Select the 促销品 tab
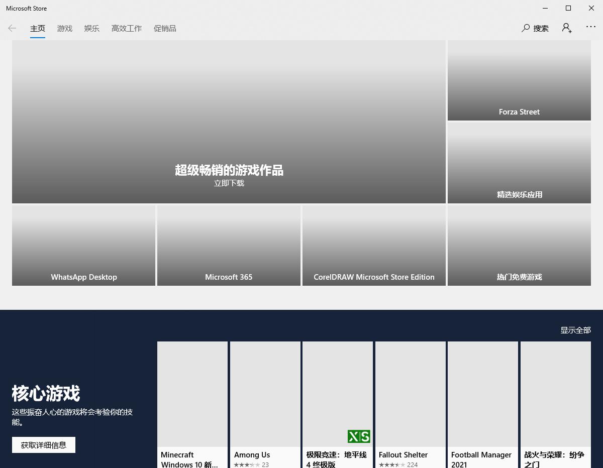Image resolution: width=603 pixels, height=468 pixels. (165, 29)
